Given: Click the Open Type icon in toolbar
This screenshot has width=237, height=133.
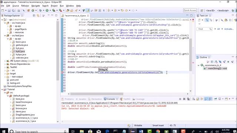Looking at the screenshot, I should tap(68, 10).
